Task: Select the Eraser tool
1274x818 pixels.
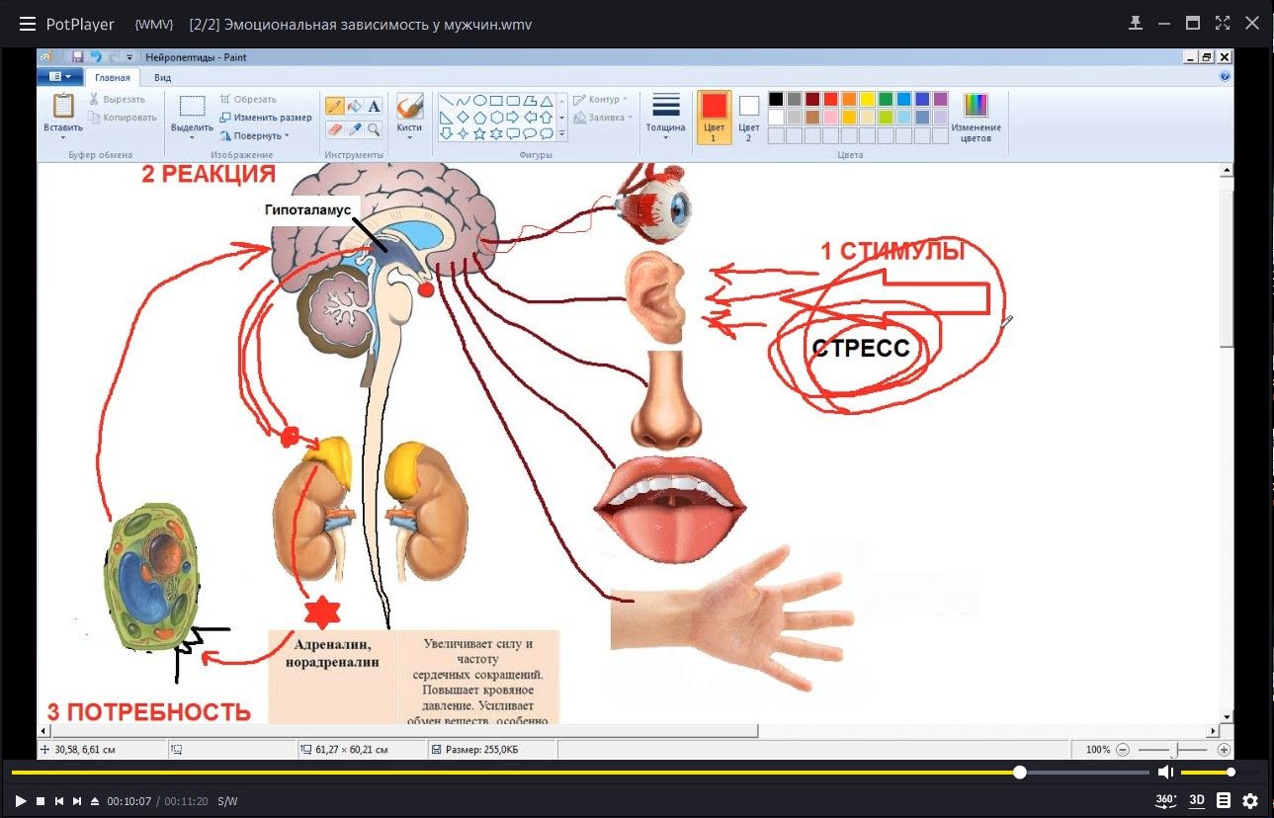Action: click(335, 128)
